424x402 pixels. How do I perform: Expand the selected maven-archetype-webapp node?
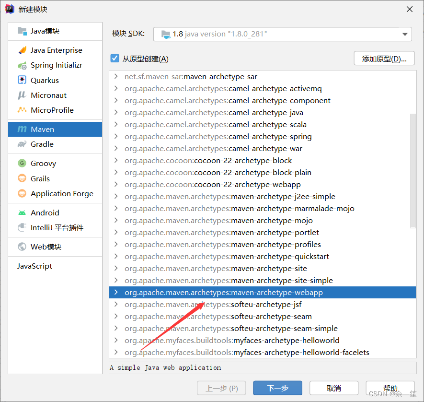[x=116, y=292]
